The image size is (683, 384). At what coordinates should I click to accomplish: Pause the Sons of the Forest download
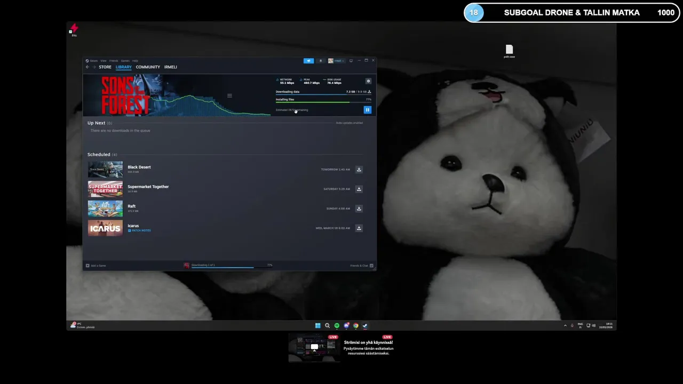pyautogui.click(x=367, y=110)
